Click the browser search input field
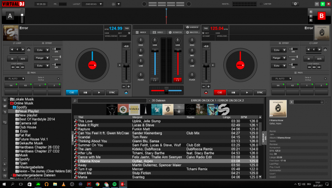 point(112,101)
